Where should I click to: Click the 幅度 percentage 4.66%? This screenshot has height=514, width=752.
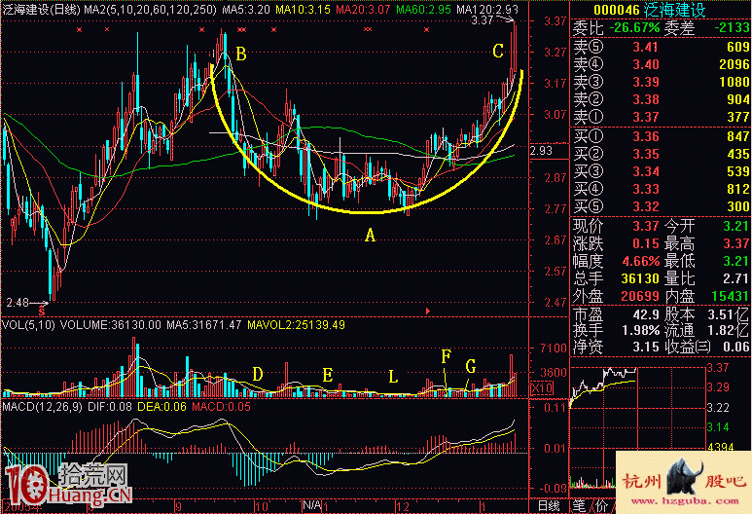tap(641, 262)
